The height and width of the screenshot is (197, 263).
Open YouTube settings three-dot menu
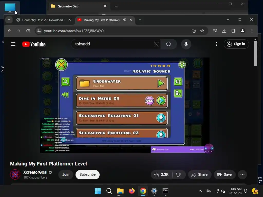coord(216,44)
